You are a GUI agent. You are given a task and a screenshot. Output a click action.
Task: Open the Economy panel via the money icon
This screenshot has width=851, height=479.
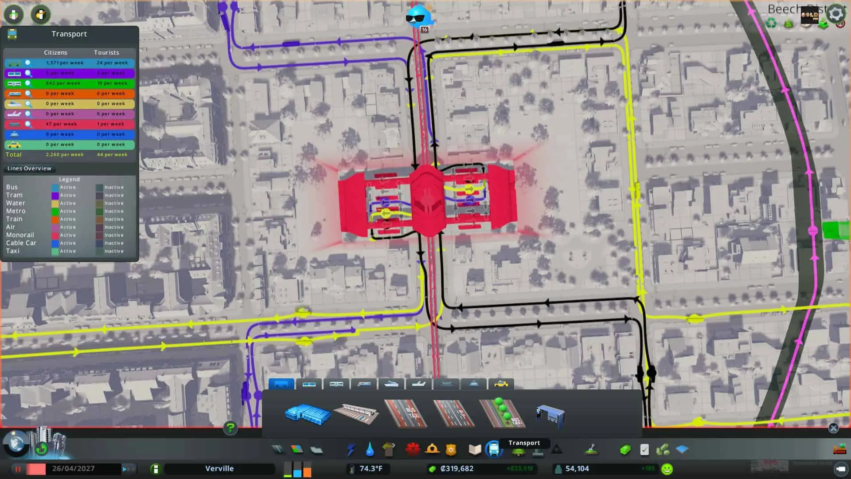(x=625, y=449)
